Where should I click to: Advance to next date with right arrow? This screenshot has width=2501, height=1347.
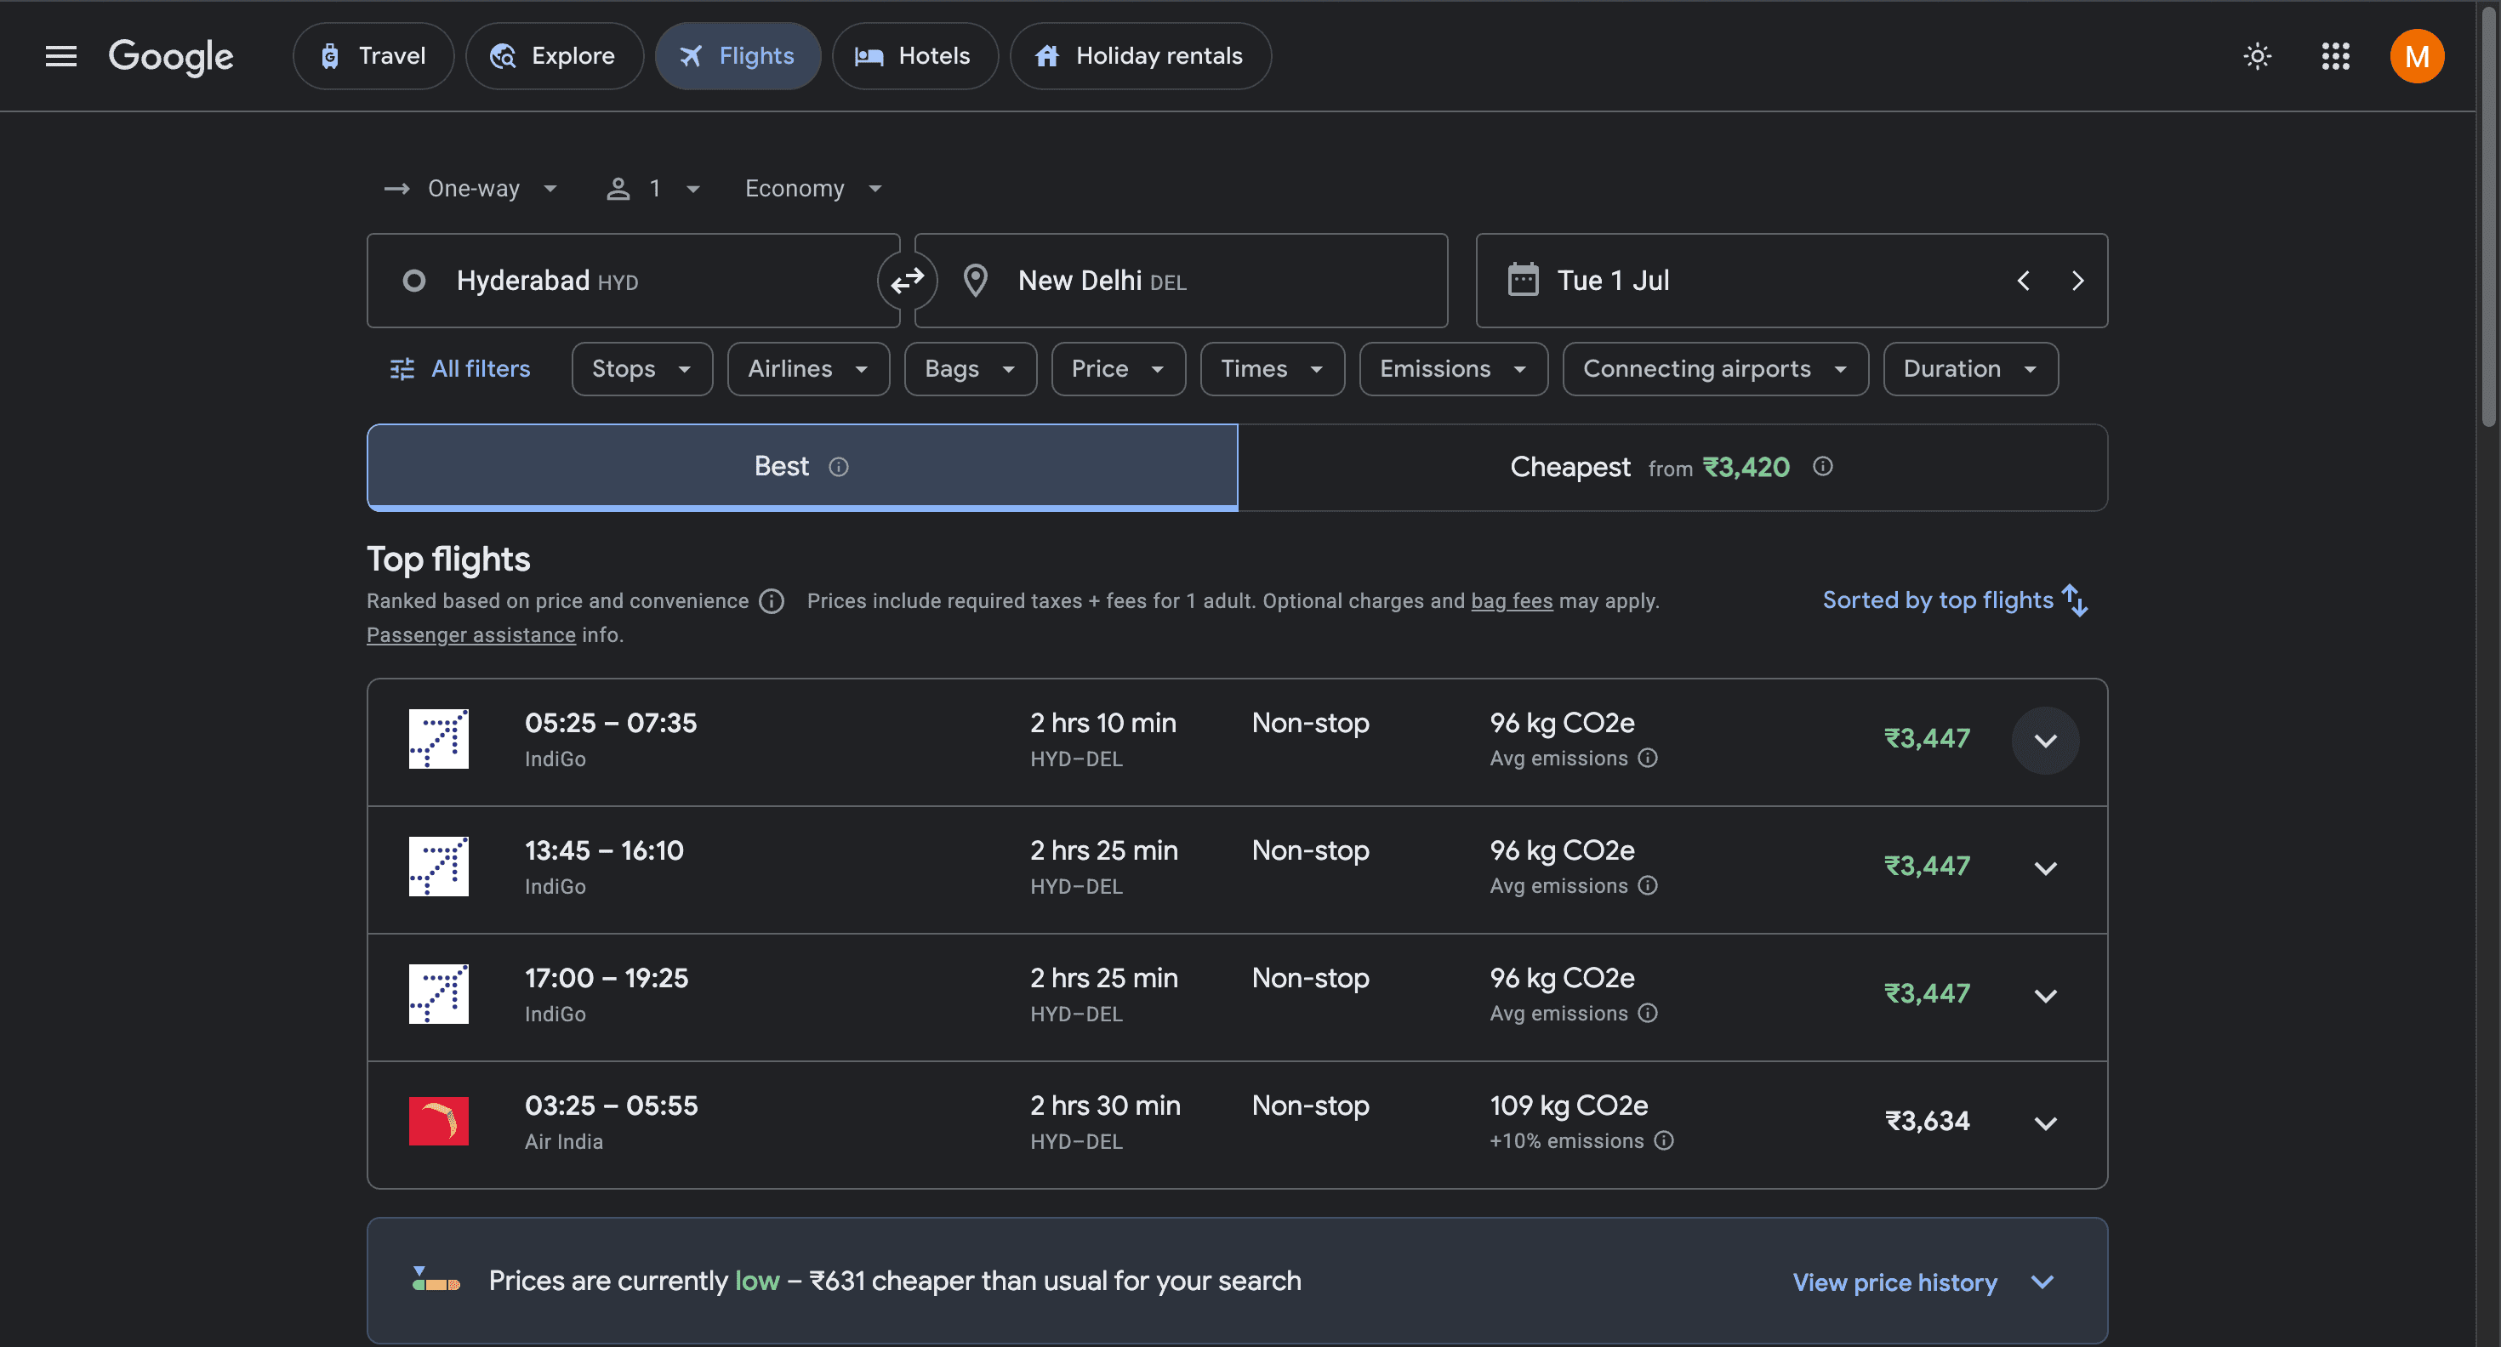(x=2077, y=281)
